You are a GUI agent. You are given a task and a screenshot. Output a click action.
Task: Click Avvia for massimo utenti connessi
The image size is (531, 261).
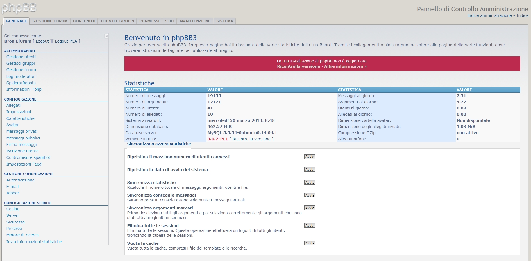point(310,157)
